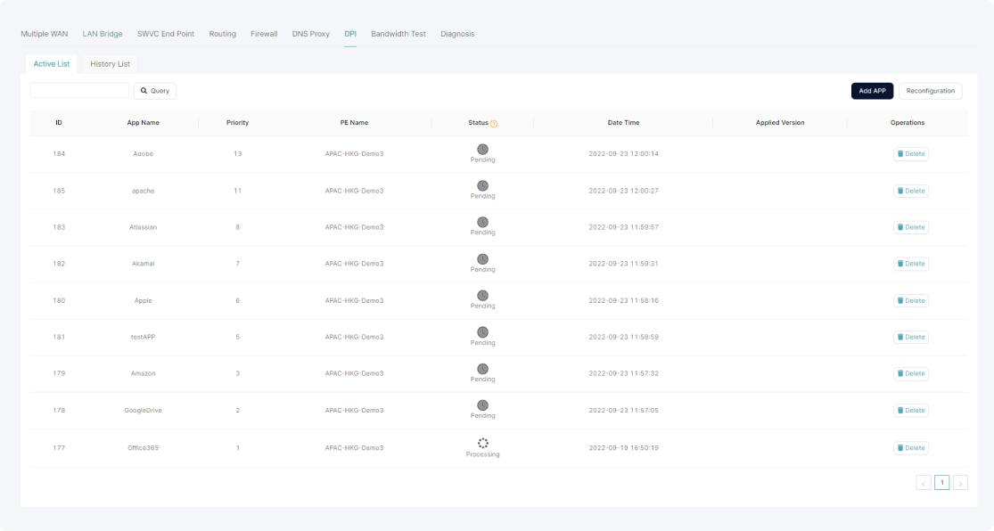
Task: Click the query text input field
Action: coord(79,91)
